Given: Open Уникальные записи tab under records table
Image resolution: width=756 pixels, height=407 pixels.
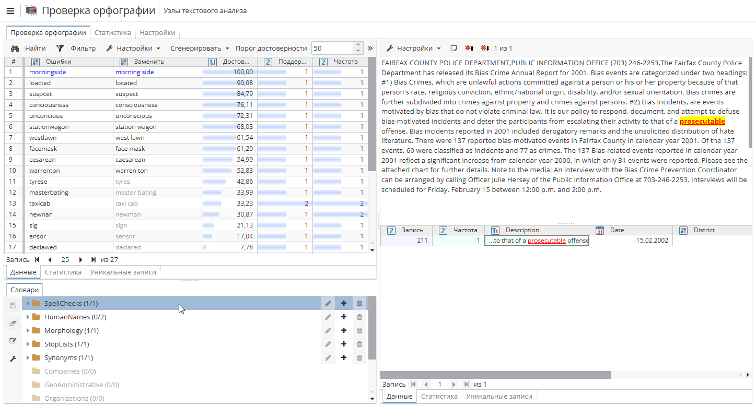Looking at the screenshot, I should [499, 396].
